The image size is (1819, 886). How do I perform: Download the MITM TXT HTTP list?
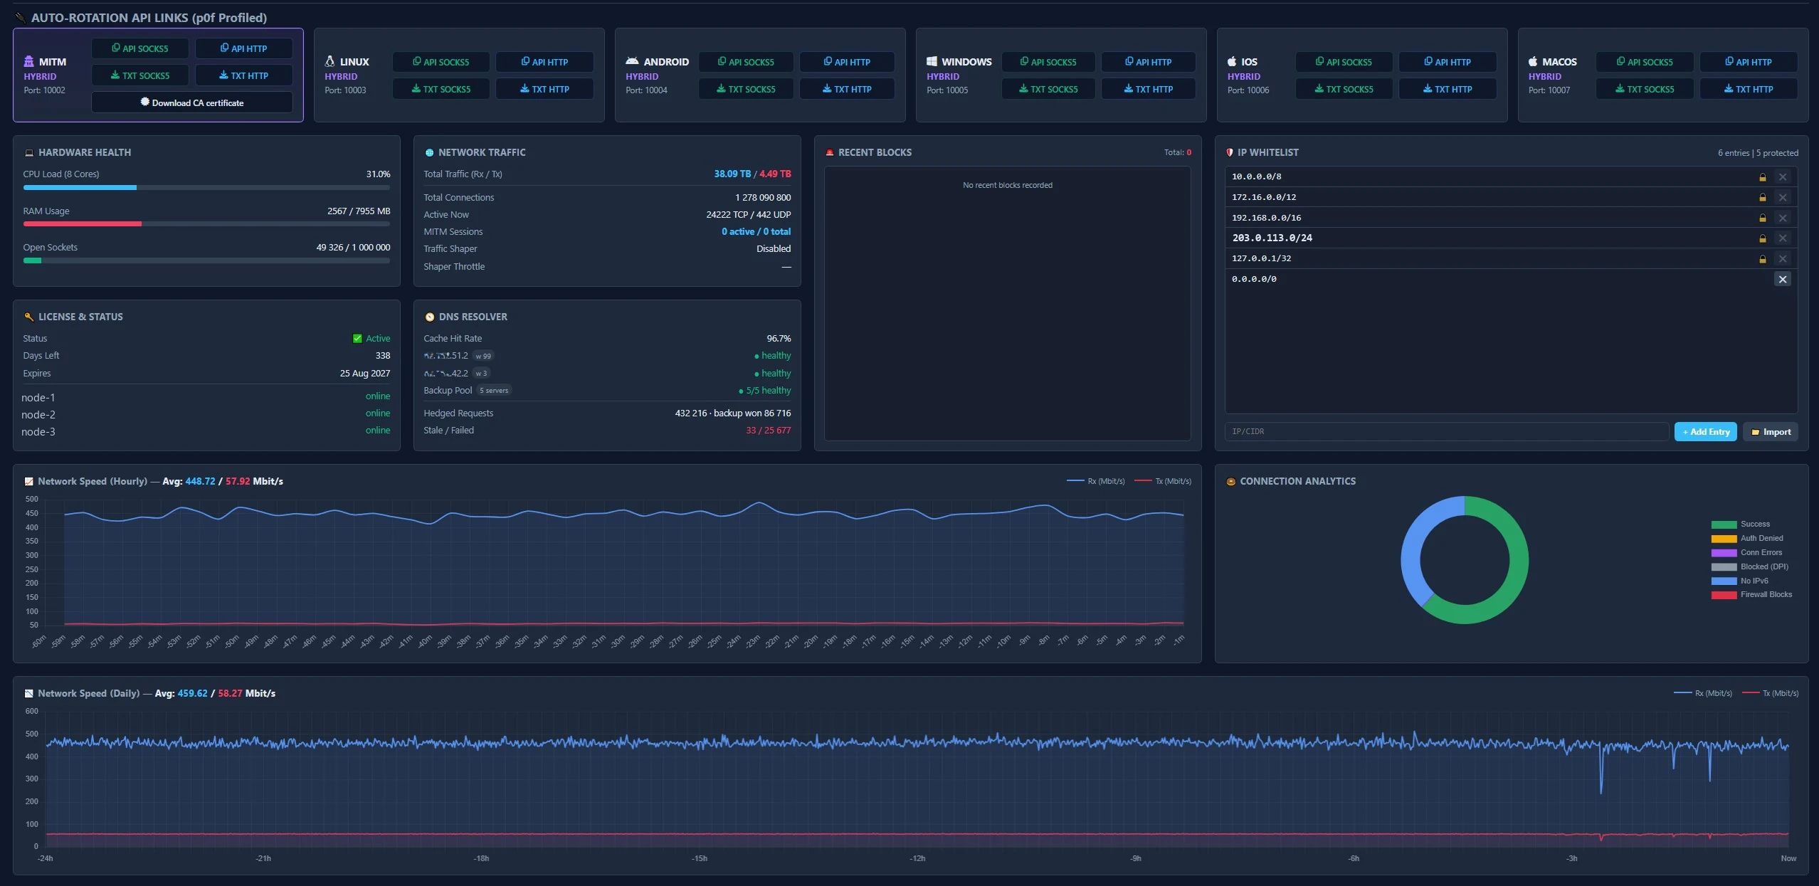pos(244,75)
